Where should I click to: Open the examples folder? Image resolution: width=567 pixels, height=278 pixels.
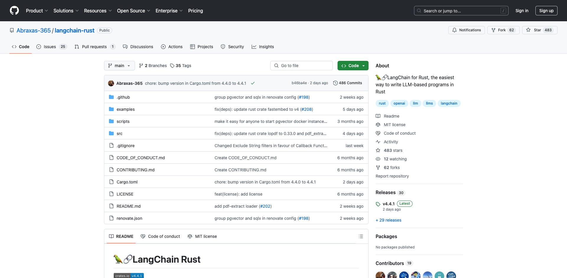126,109
